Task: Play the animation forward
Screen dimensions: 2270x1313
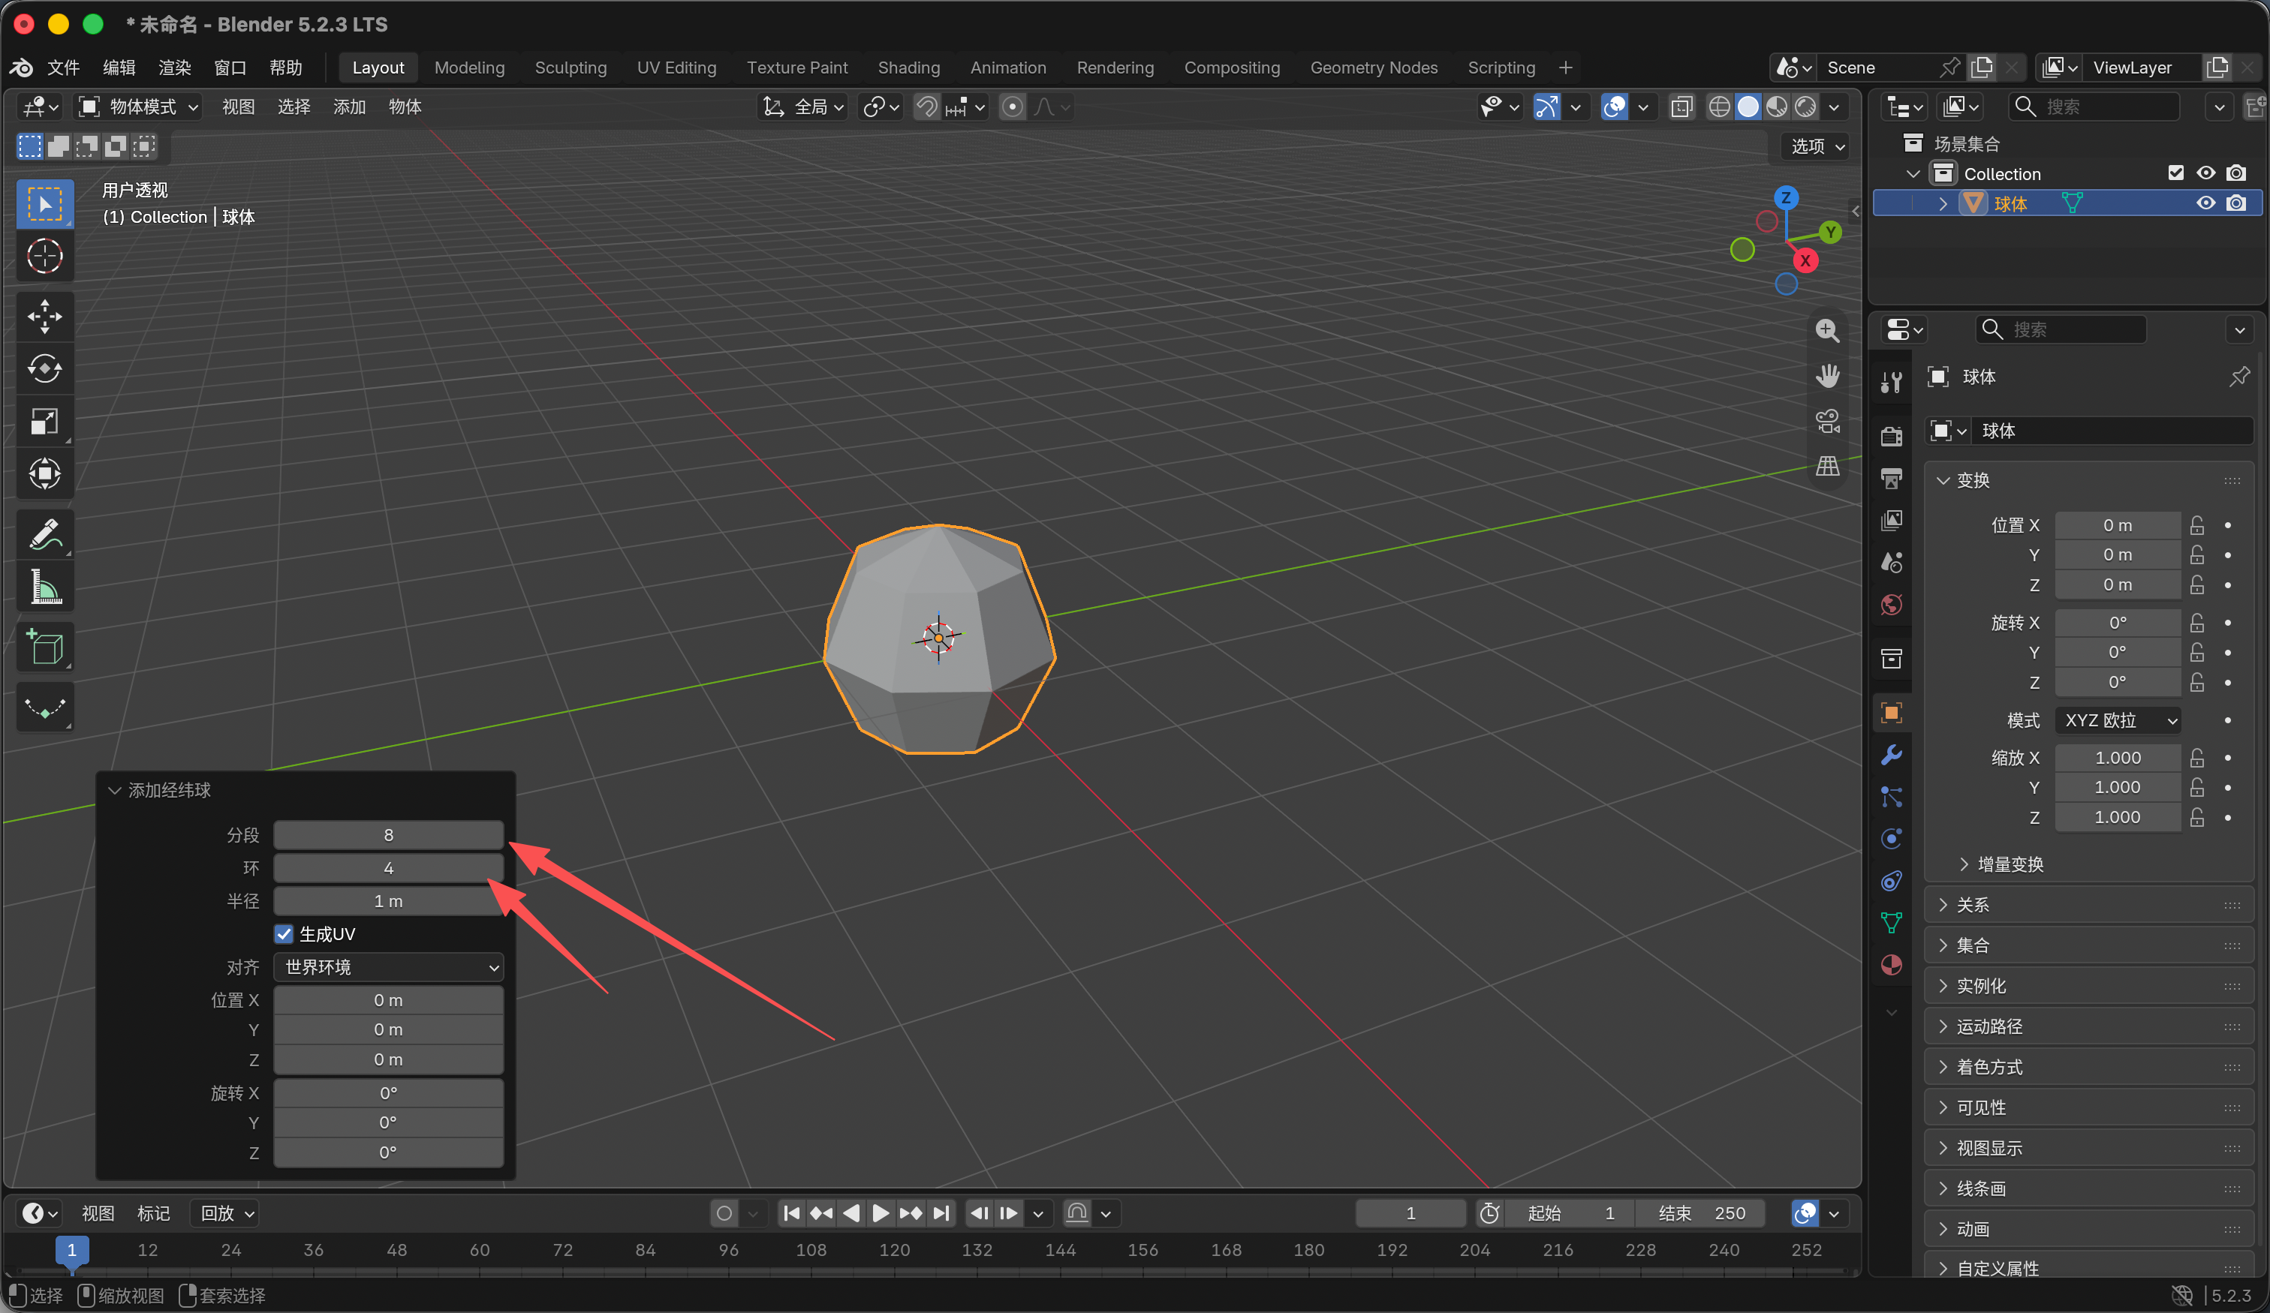Action: 880,1213
